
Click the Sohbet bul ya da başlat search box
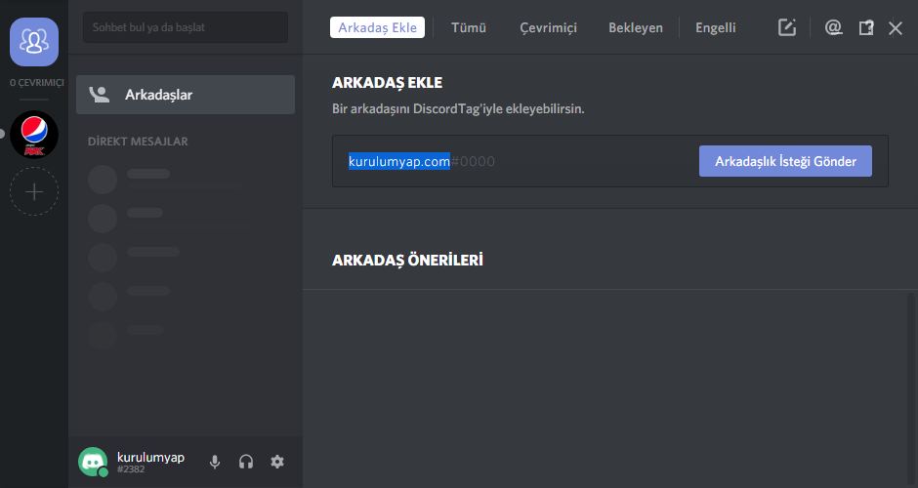(185, 27)
